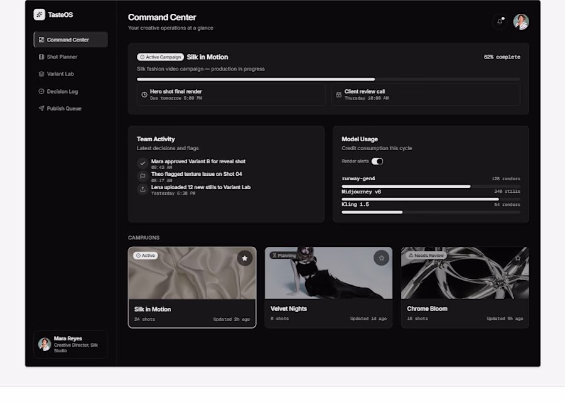Unstar the Silk in Motion campaign card
Image resolution: width=565 pixels, height=402 pixels.
[245, 258]
